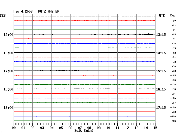Click the 17:15 UTC time label
177x135 pixels.
(x=161, y=107)
